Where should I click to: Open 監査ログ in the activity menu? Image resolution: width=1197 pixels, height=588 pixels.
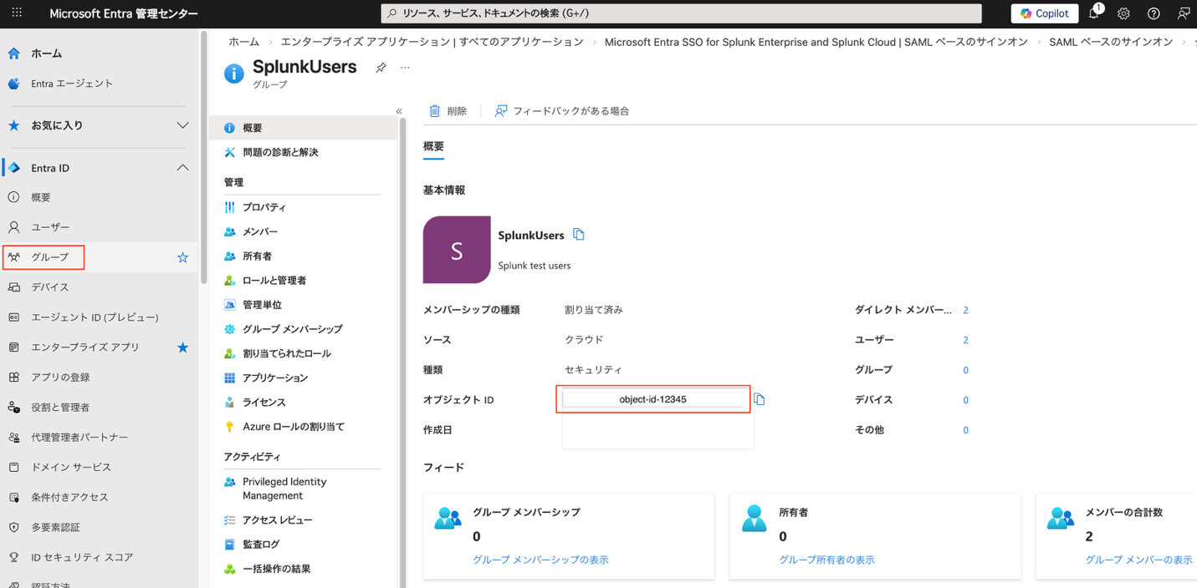[x=261, y=544]
